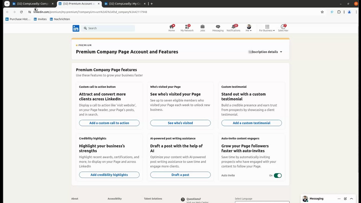Expand For Business apps menu
Image resolution: width=361 pixels, height=203 pixels.
[267, 28]
